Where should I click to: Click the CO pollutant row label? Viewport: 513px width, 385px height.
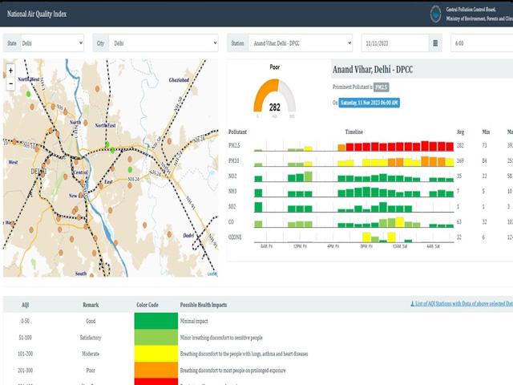[x=231, y=222]
